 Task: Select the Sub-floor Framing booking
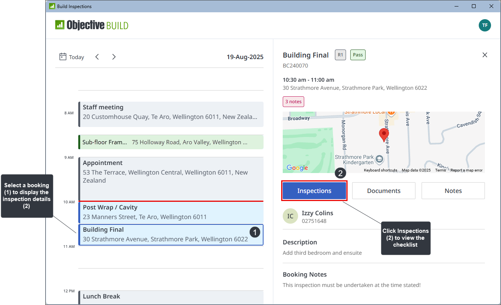(171, 142)
